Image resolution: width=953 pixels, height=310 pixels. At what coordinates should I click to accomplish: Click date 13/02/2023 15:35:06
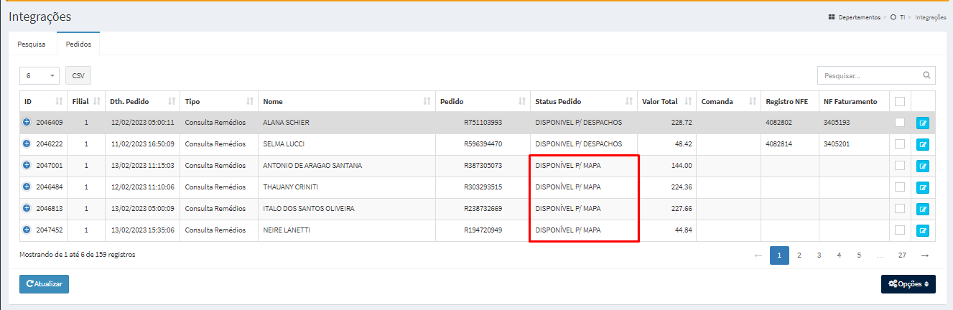[143, 230]
